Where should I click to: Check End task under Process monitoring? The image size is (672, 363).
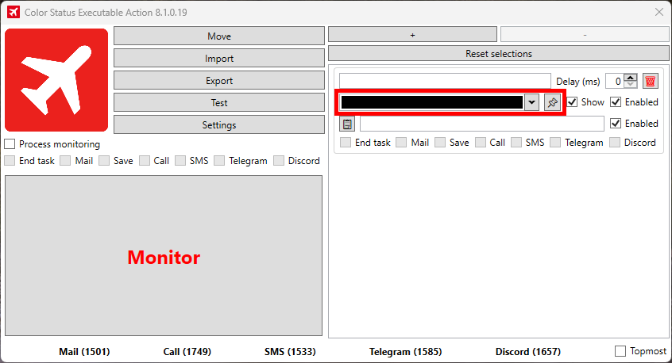tap(10, 161)
